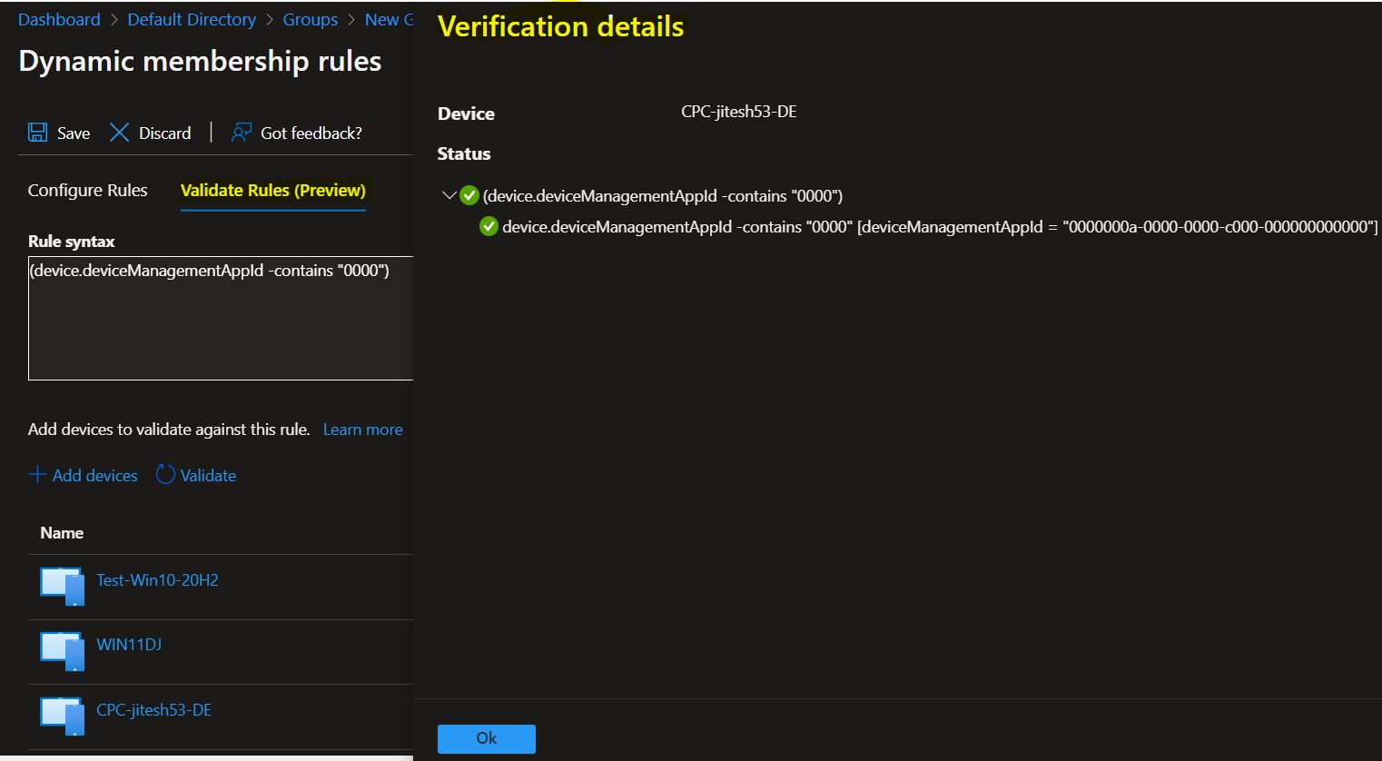Click the circular Validate refresh icon
1382x761 pixels.
point(165,474)
